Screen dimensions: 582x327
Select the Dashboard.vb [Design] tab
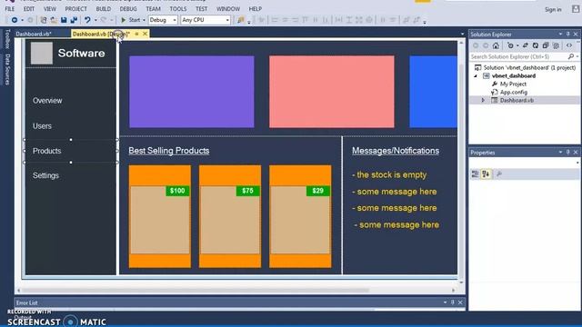(101, 34)
